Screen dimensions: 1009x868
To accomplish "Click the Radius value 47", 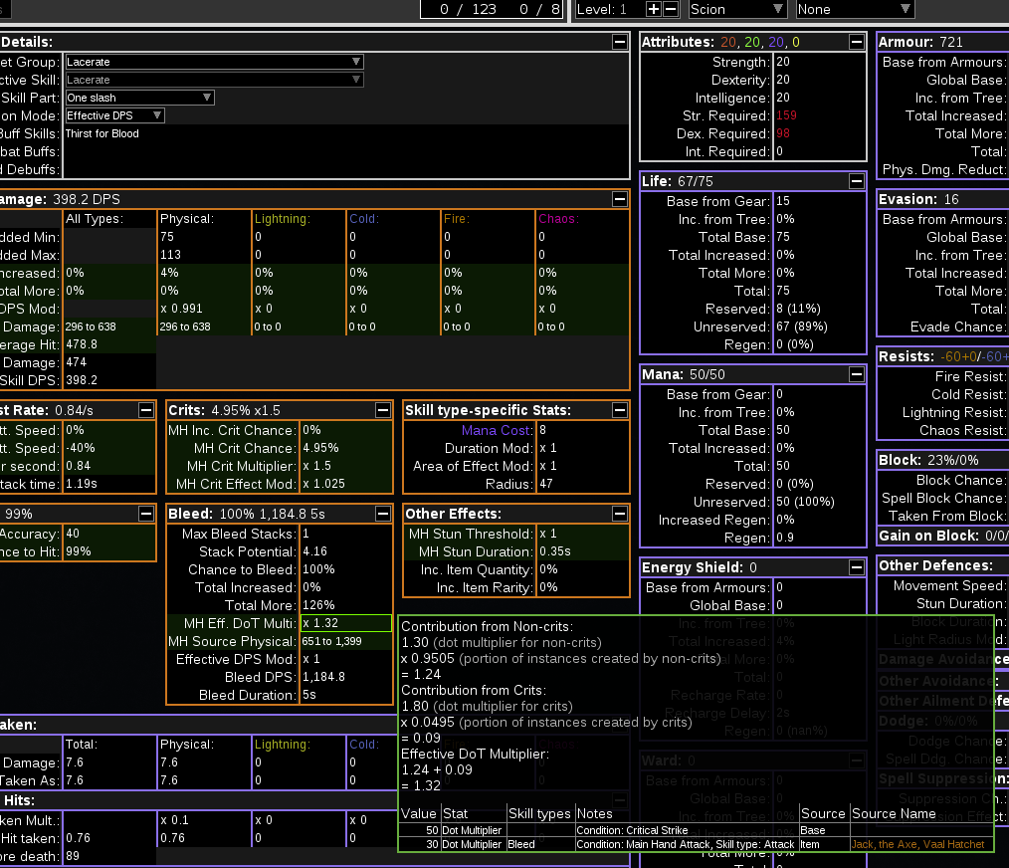I will click(x=546, y=484).
